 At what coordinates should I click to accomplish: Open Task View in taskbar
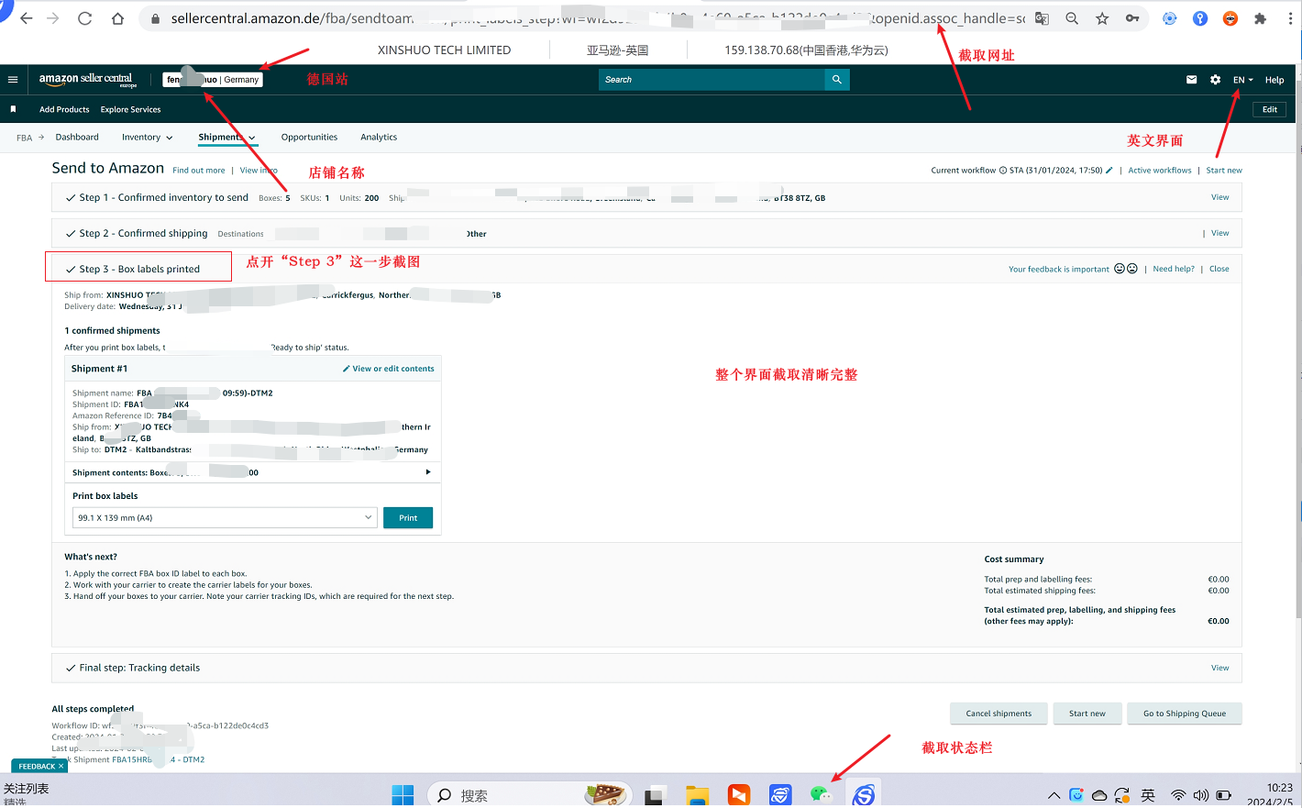[x=654, y=794]
